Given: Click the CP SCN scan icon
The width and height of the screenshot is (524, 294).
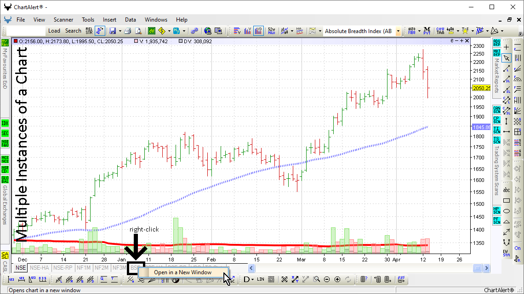Looking at the screenshot, I should 496,119.
